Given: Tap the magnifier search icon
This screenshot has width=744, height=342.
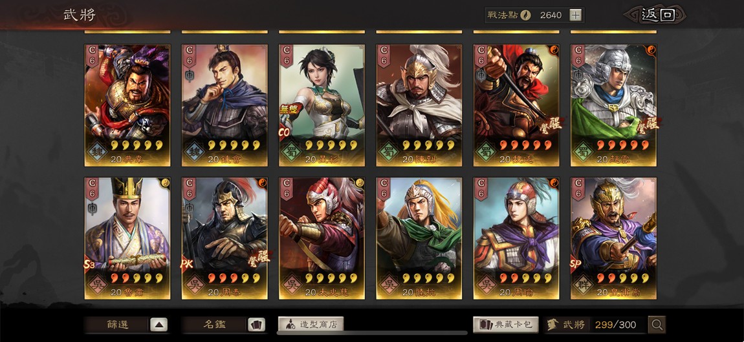Looking at the screenshot, I should (657, 325).
